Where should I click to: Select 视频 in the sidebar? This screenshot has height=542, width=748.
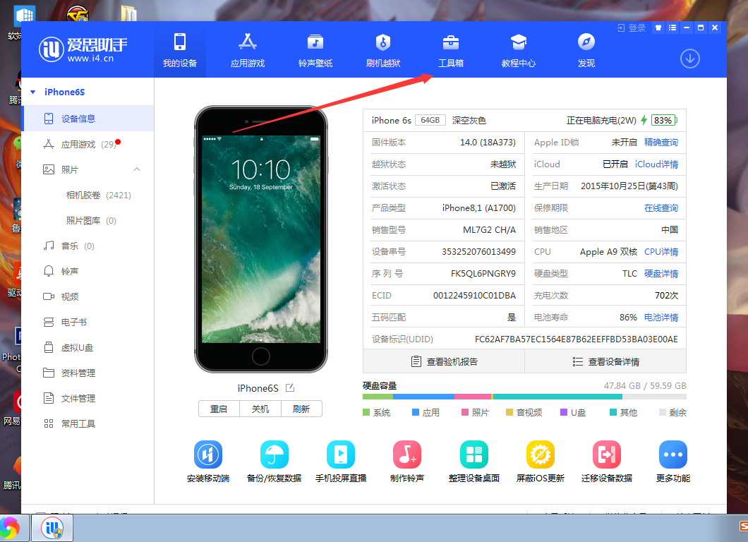click(88, 296)
